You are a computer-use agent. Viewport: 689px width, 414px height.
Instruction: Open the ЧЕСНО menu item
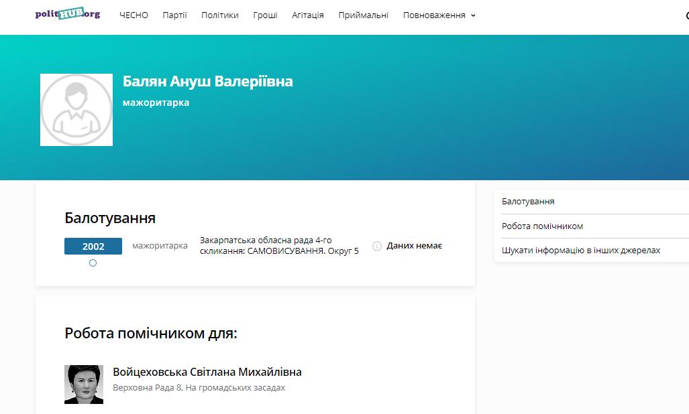[x=134, y=15]
